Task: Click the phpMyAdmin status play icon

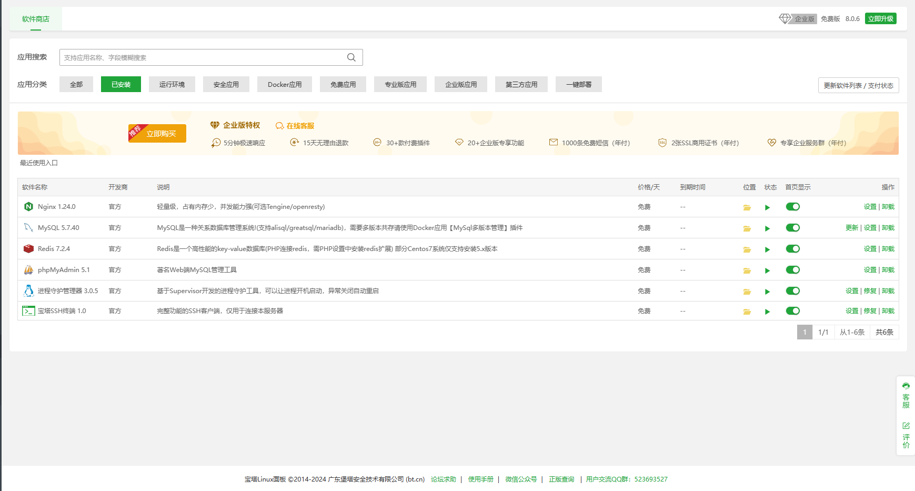Action: 767,270
